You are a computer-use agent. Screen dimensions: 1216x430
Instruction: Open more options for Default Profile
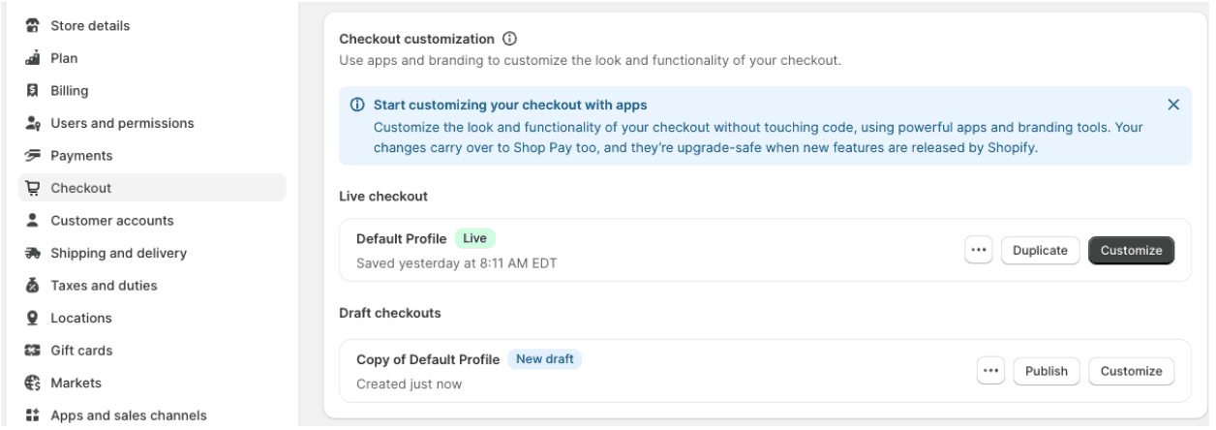tap(979, 250)
